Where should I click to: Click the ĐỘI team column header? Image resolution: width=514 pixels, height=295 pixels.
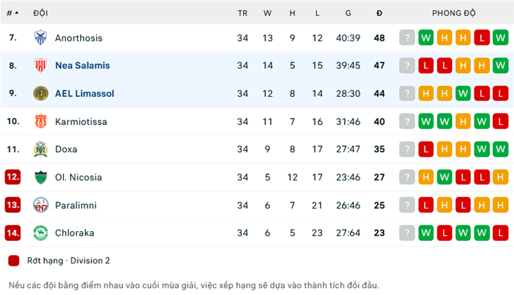(41, 13)
